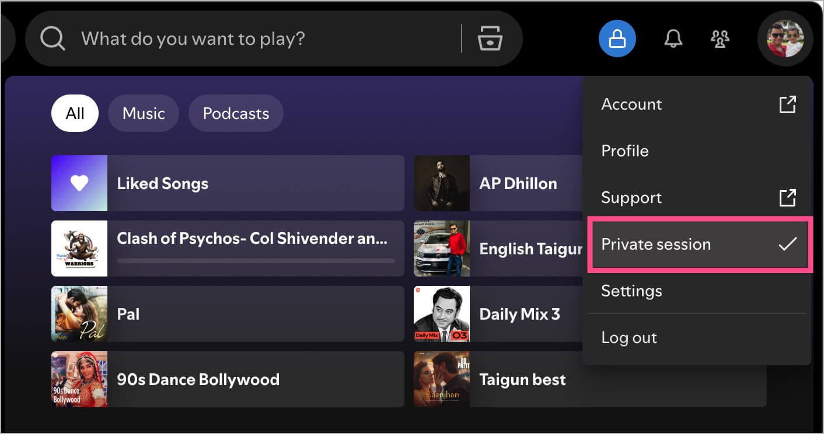The image size is (824, 434).
Task: Open Browse using the box icon beside search
Action: tap(489, 38)
